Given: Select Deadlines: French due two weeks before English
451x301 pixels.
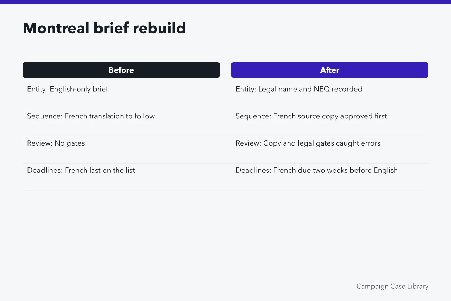Looking at the screenshot, I should tap(330, 177).
